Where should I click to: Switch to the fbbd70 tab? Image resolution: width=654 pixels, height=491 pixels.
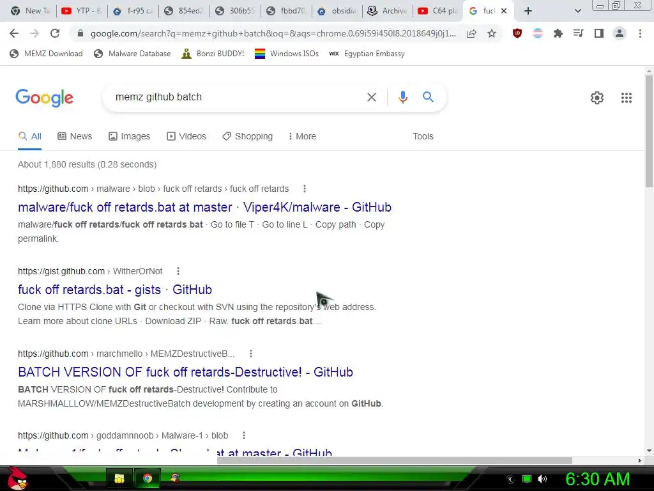click(x=286, y=11)
